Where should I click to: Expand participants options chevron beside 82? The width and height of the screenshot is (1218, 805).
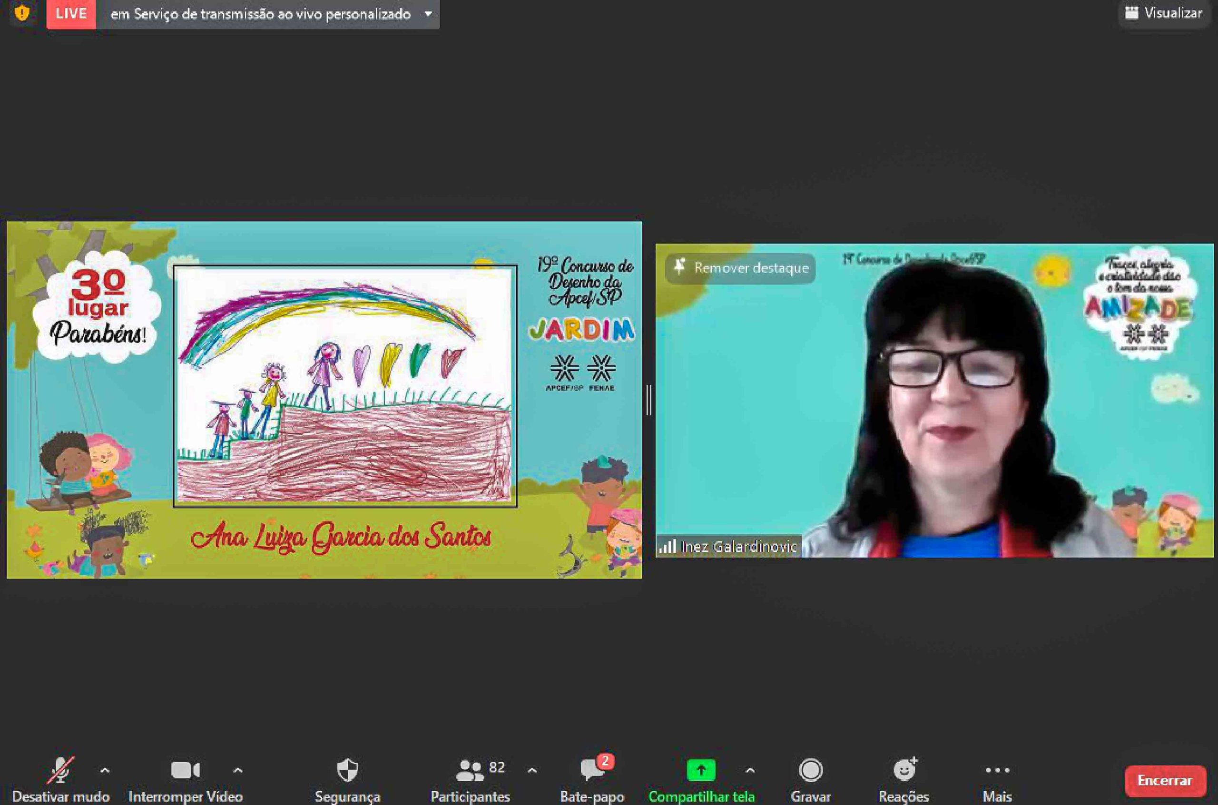(x=532, y=770)
